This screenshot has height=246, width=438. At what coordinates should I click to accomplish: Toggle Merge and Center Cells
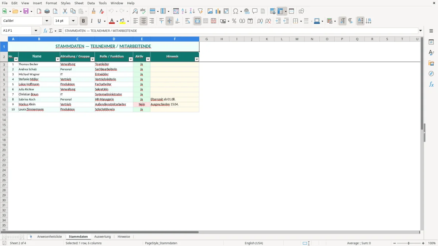[197, 21]
